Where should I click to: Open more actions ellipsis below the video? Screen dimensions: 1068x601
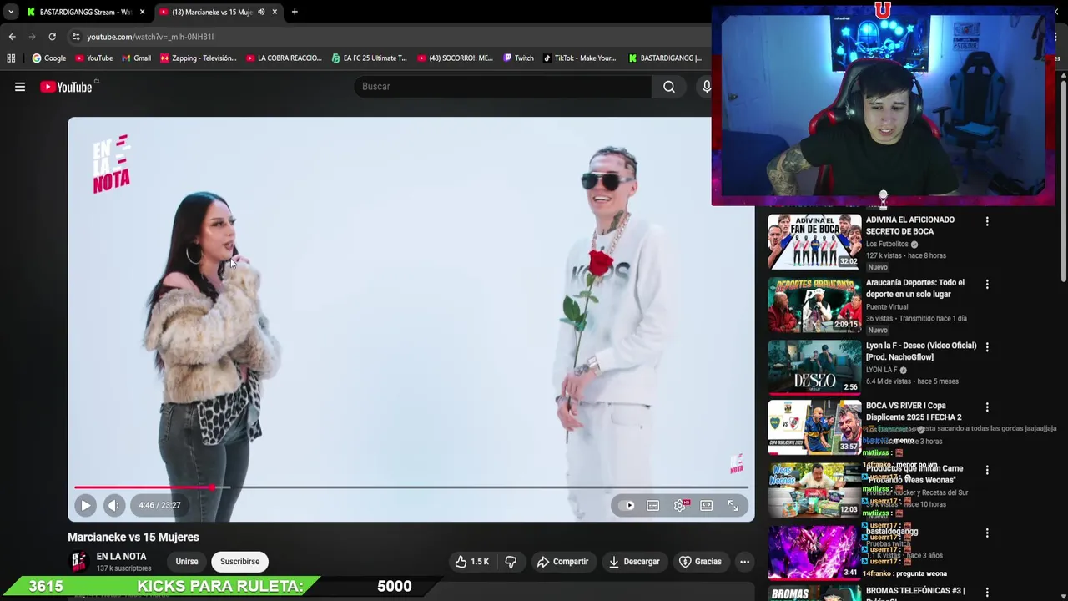(744, 562)
